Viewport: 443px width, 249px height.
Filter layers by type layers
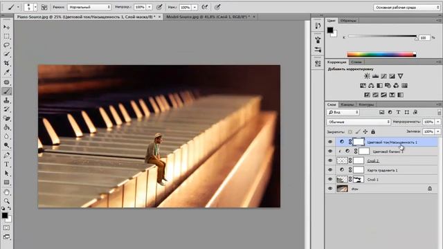click(x=399, y=112)
